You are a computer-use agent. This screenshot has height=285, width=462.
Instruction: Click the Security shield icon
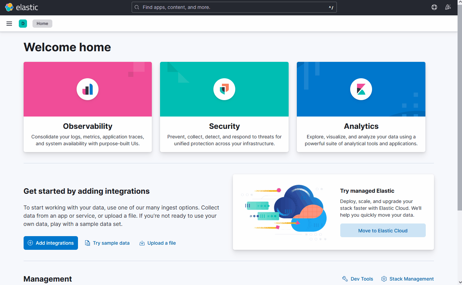click(224, 89)
